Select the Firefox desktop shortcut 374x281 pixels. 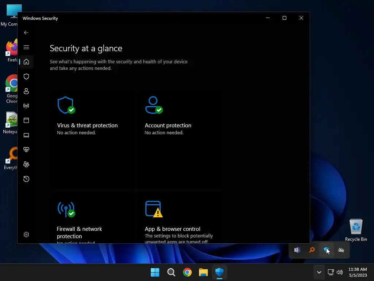pyautogui.click(x=11, y=50)
